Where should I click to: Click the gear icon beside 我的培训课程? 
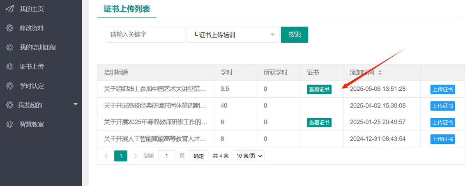click(x=9, y=48)
